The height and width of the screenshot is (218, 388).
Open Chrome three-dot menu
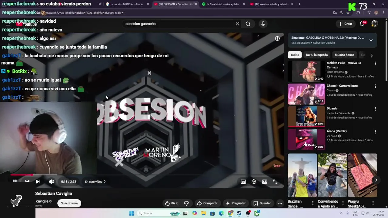(383, 13)
